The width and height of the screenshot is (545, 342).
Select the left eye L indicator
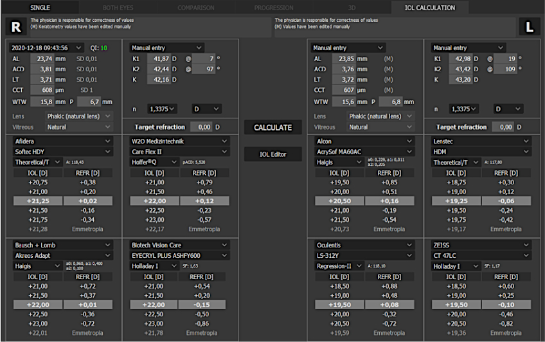coord(530,27)
